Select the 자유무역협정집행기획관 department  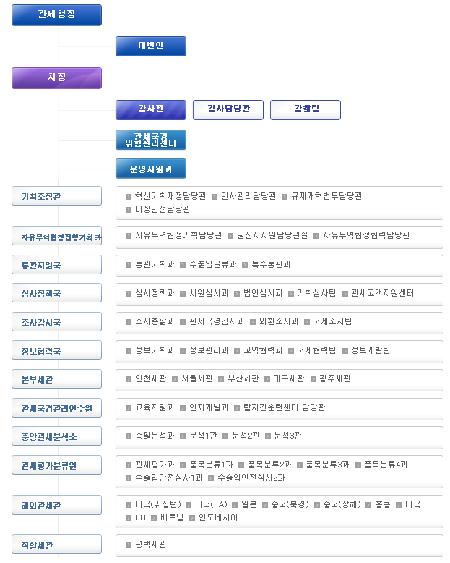pyautogui.click(x=56, y=235)
